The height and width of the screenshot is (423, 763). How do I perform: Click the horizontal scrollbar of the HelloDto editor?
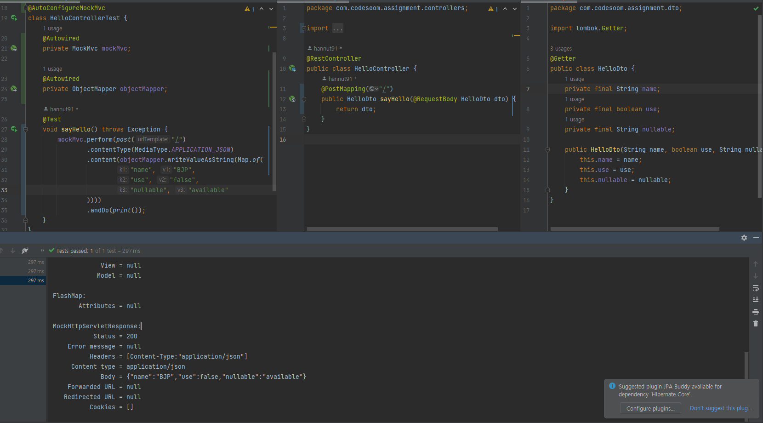tap(635, 229)
